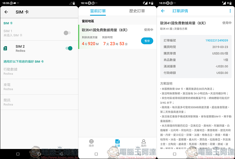The width and height of the screenshot is (235, 159).
Task: Open 來電 preferred SIM setting
Action: [39, 87]
